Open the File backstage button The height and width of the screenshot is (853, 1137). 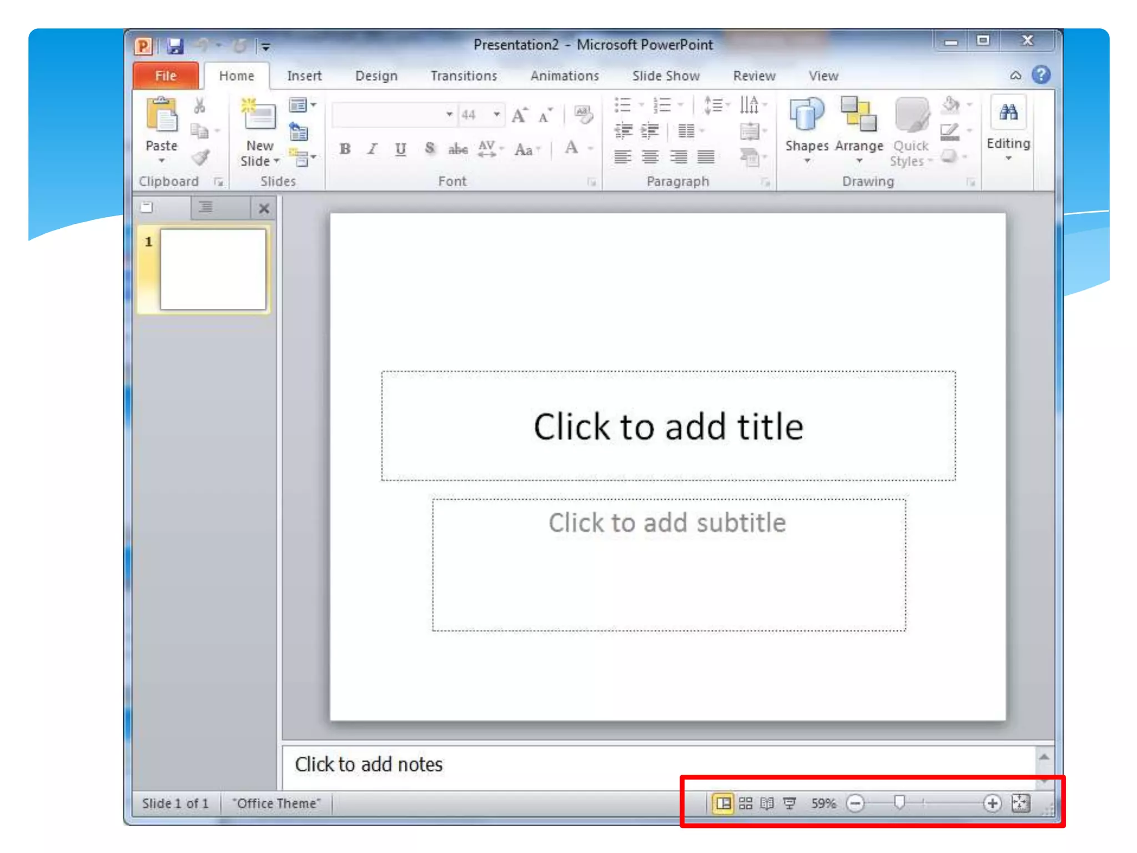(x=165, y=76)
